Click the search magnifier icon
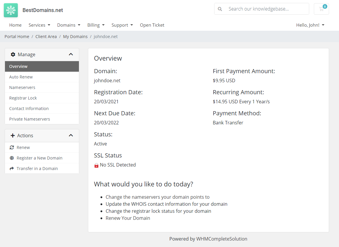Image resolution: width=339 pixels, height=247 pixels. pos(220,9)
